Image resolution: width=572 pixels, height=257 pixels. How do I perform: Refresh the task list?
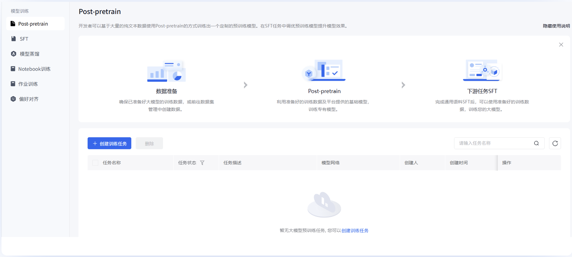coord(555,143)
